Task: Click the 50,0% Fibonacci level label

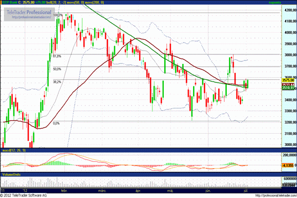Action: (57, 69)
